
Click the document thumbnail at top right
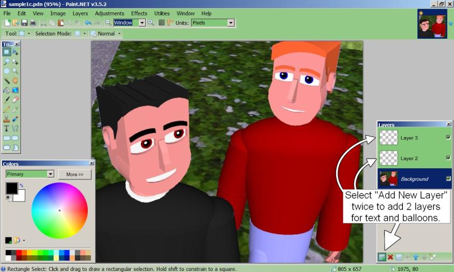pos(432,24)
